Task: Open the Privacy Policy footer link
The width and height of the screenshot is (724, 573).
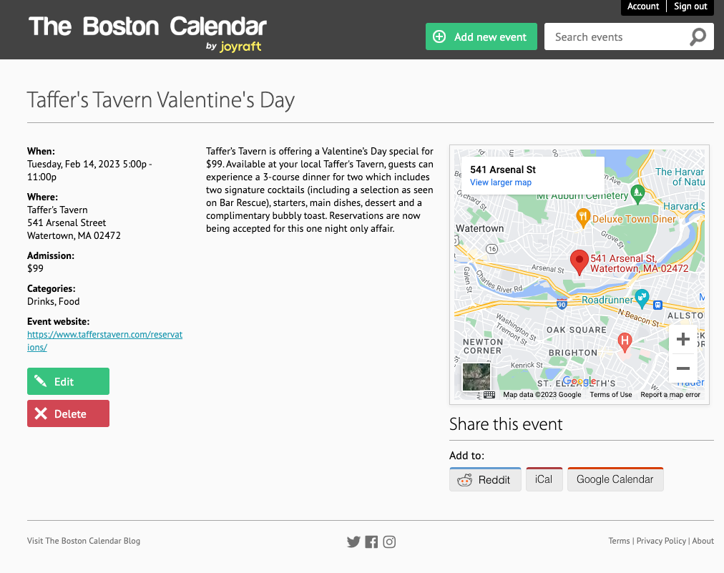Action: (661, 541)
